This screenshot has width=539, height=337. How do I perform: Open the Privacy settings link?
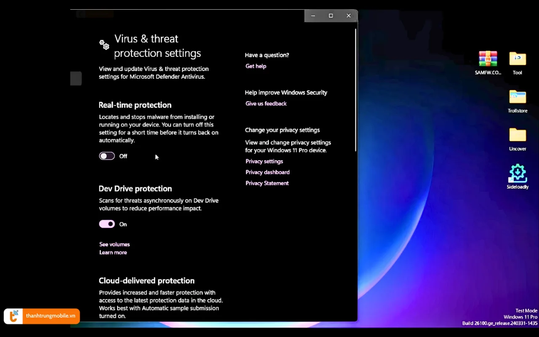coord(264,161)
